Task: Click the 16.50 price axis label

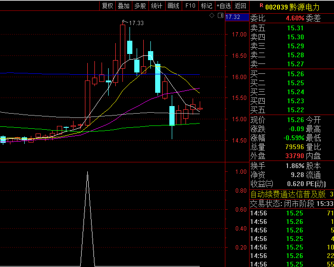Action: click(239, 56)
